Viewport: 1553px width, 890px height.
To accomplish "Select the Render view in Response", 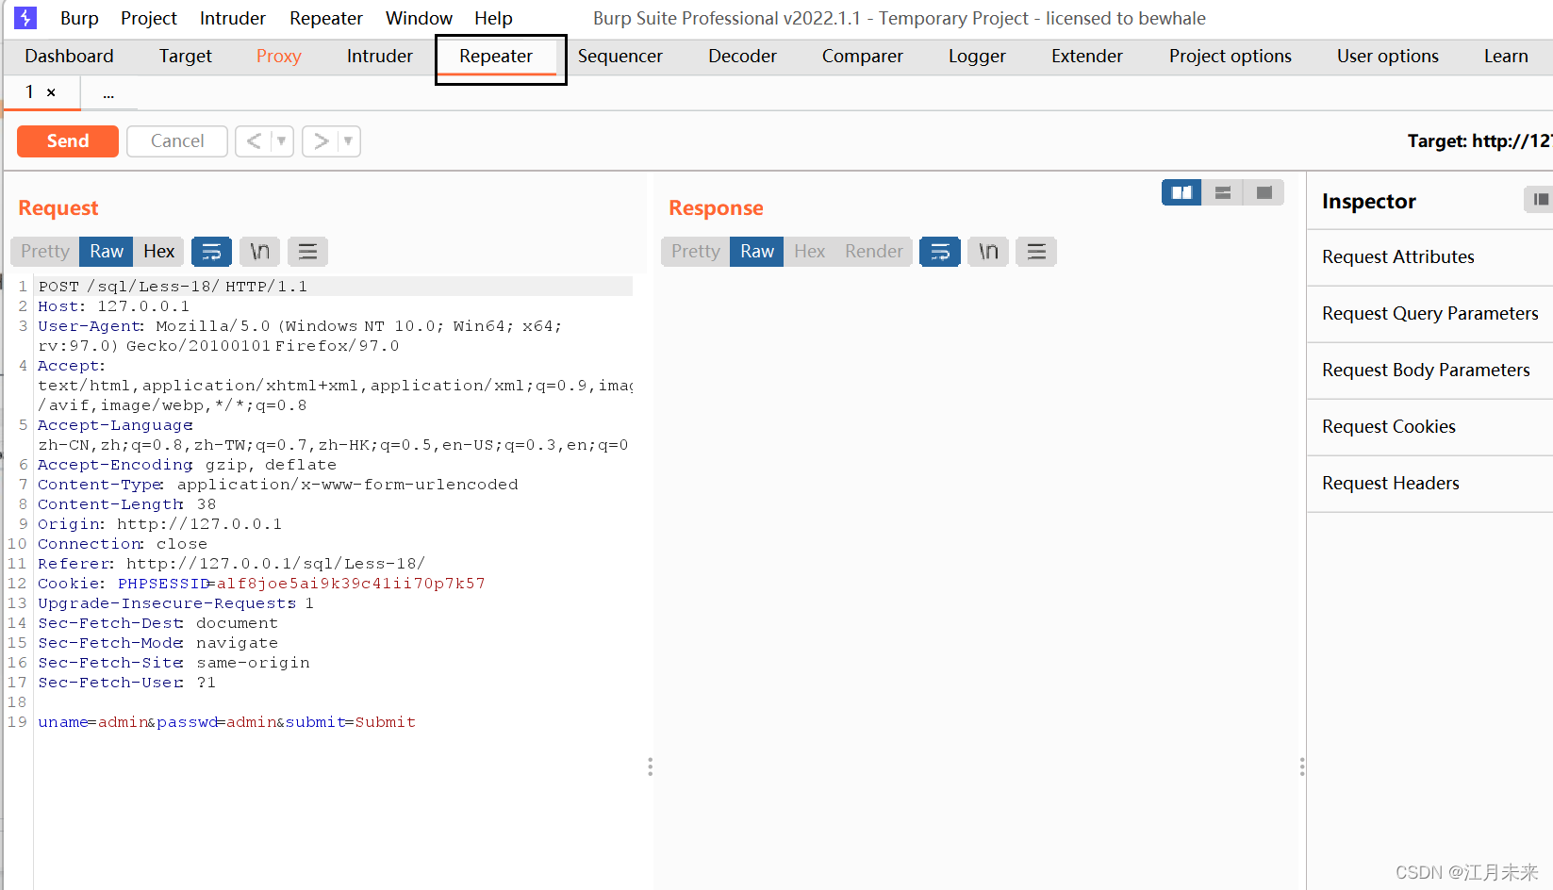I will pos(874,252).
